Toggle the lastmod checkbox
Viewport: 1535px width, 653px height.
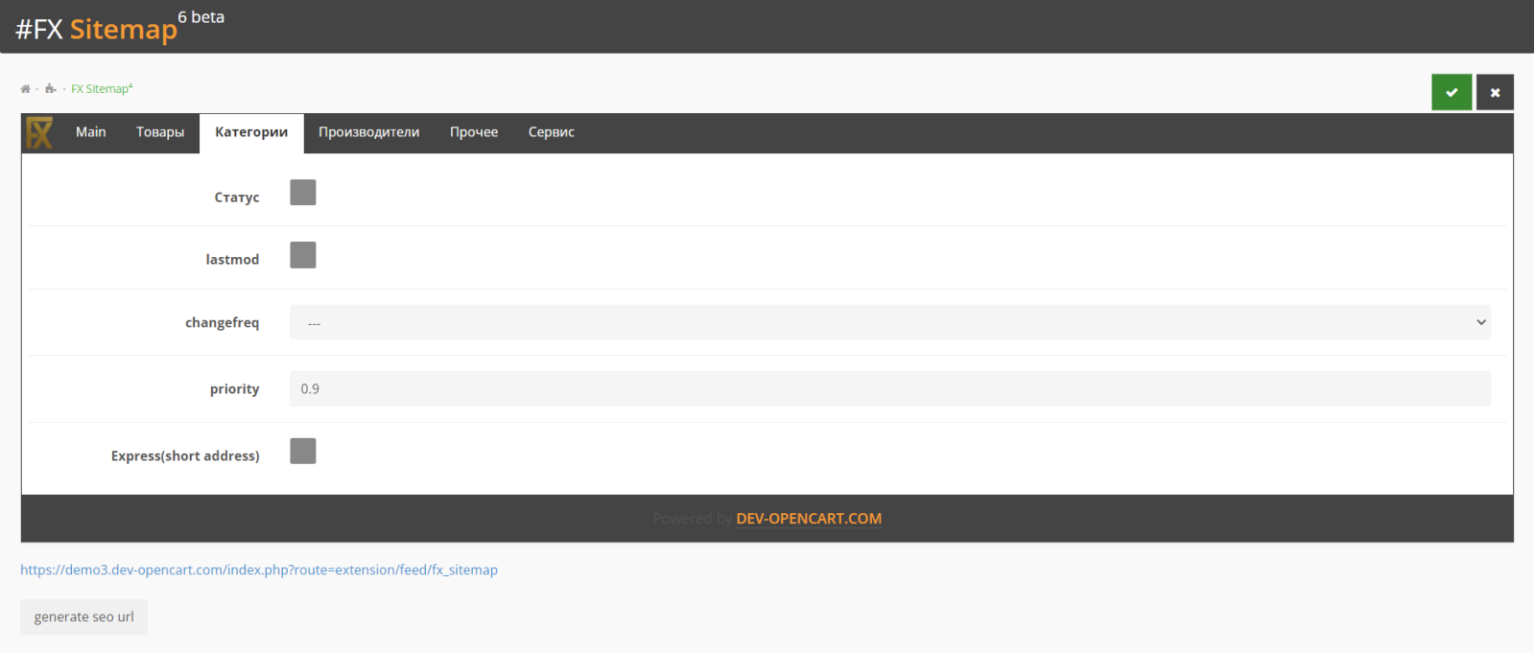pyautogui.click(x=303, y=255)
